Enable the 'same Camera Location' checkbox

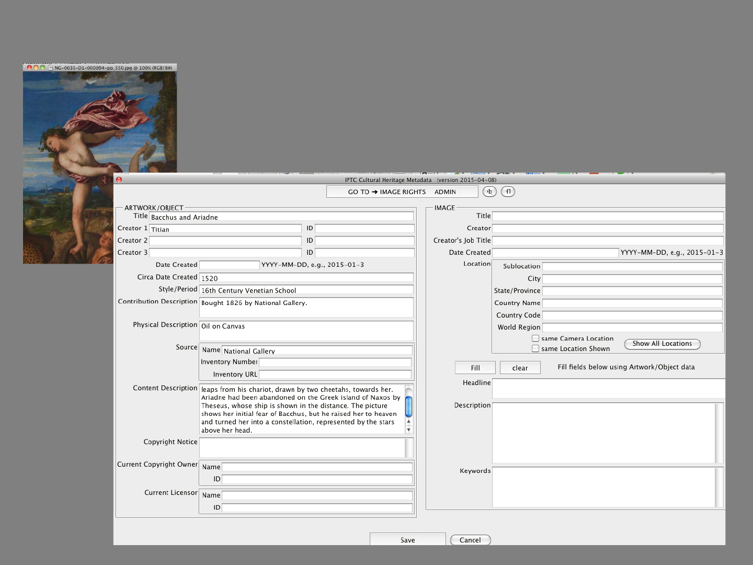click(x=535, y=338)
